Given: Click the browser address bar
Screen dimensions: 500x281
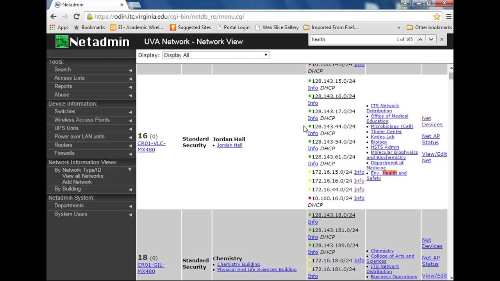Looking at the screenshot, I should click(258, 16).
